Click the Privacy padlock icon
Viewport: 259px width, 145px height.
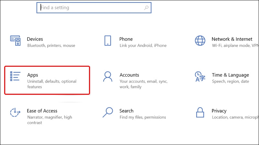[x=200, y=112]
